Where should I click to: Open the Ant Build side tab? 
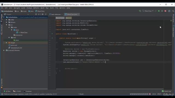coord(173,18)
